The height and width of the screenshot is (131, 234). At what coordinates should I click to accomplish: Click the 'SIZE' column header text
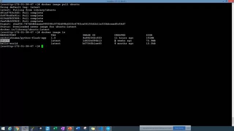click(x=149, y=35)
